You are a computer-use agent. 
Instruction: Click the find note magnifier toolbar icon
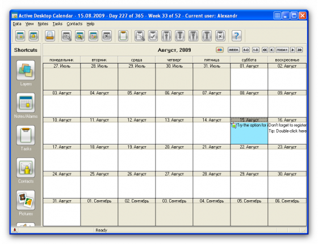80,36
